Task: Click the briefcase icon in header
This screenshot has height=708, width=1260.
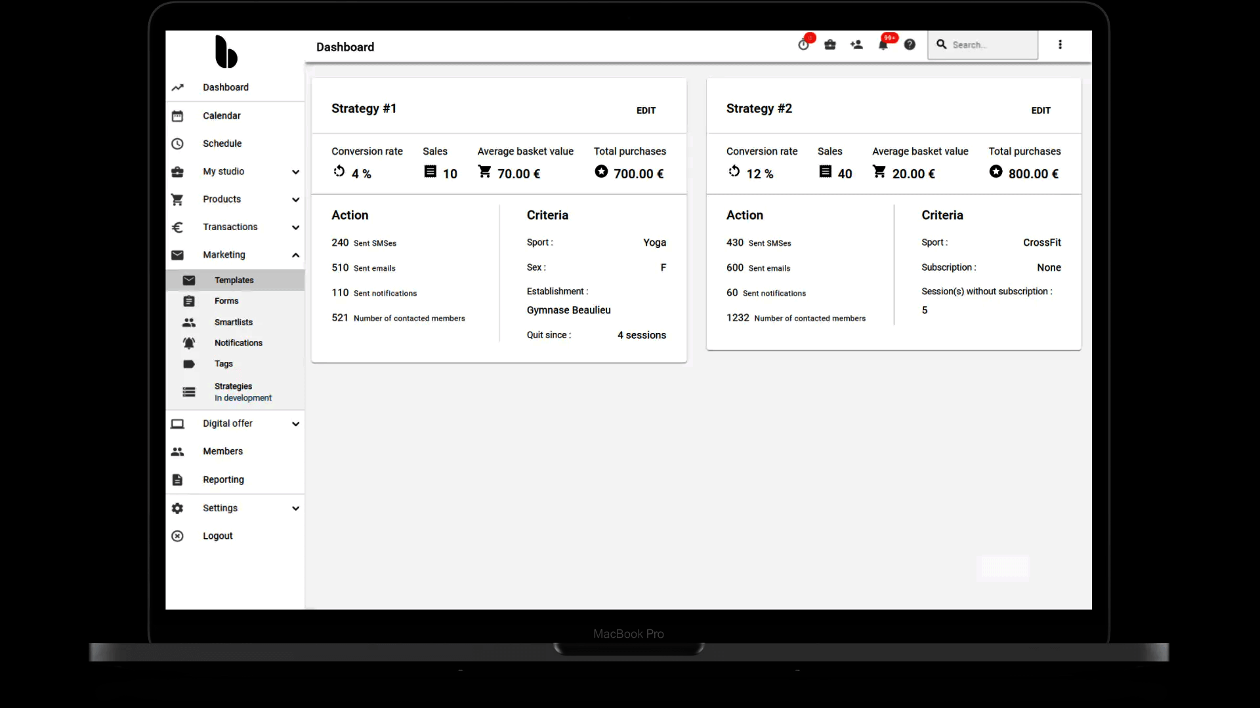Action: [830, 45]
